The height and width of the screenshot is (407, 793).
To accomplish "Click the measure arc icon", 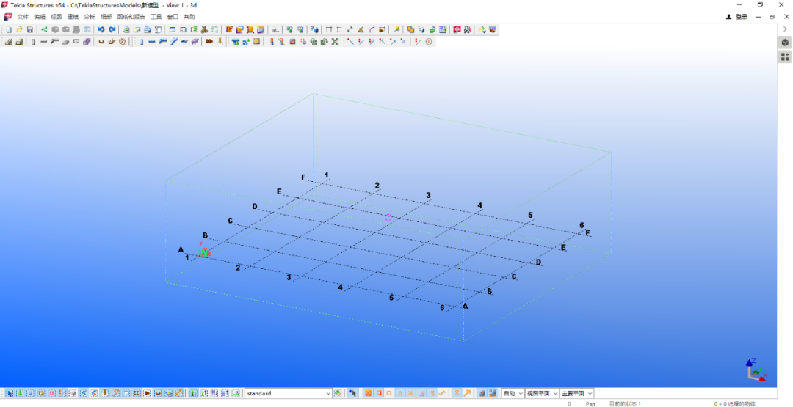I will pos(372,30).
